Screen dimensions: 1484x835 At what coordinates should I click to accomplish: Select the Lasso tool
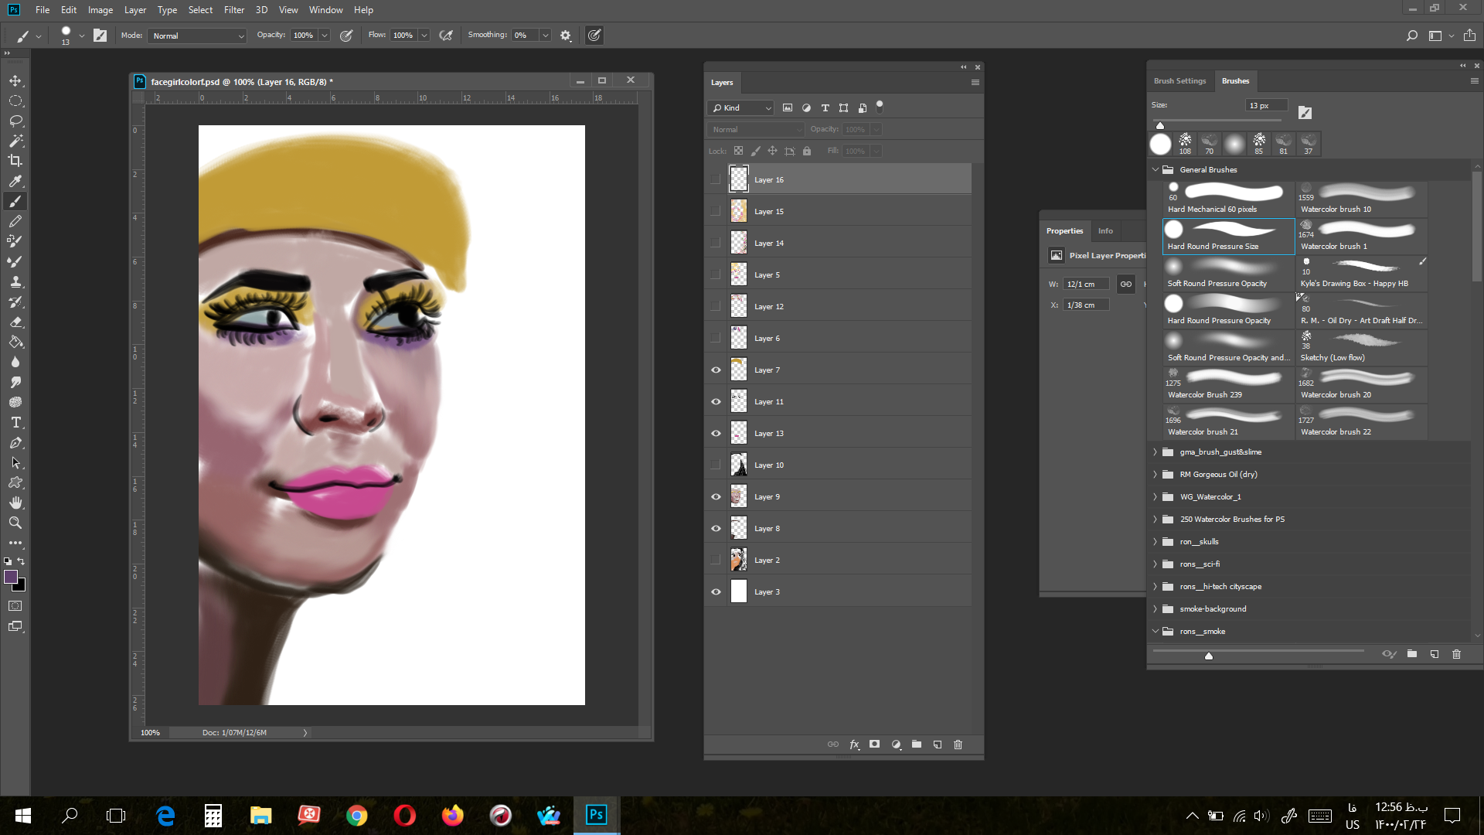[x=15, y=121]
